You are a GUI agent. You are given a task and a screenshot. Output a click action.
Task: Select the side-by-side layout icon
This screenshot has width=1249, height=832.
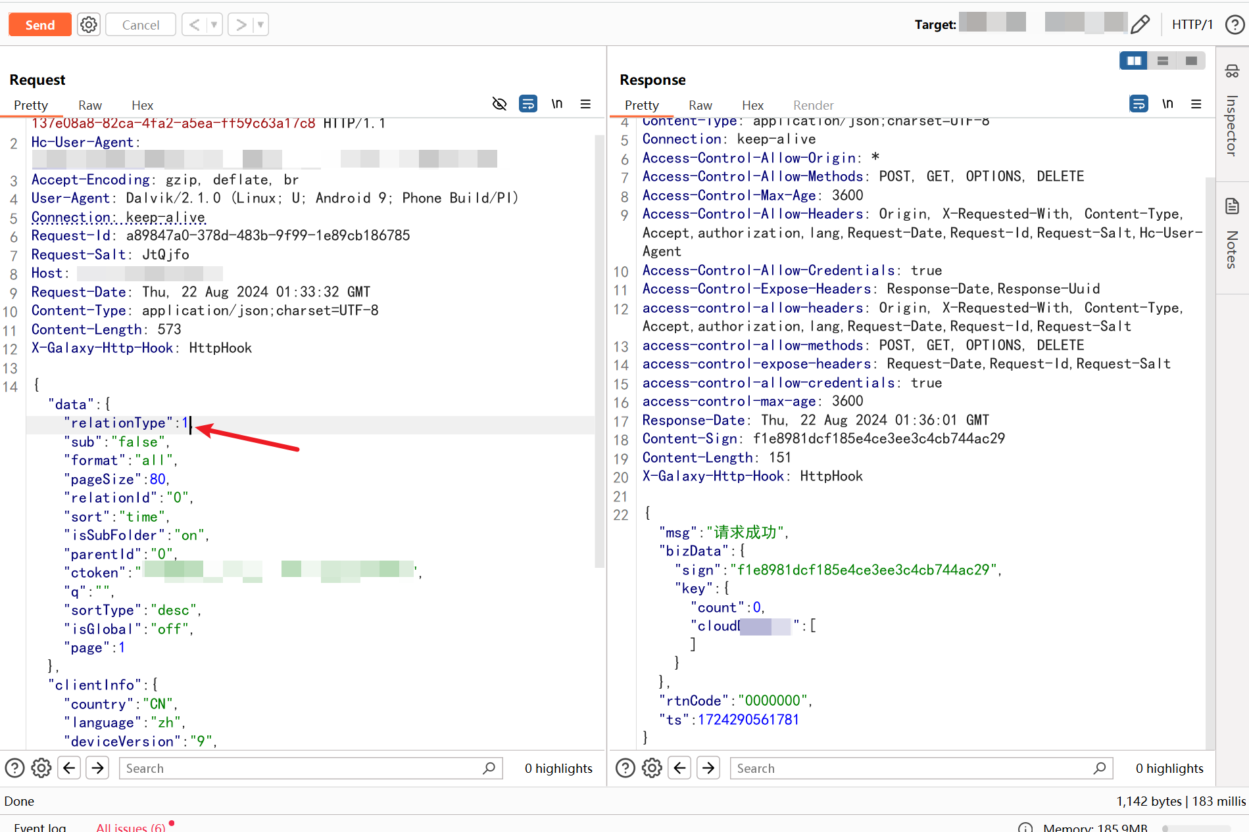(1134, 61)
